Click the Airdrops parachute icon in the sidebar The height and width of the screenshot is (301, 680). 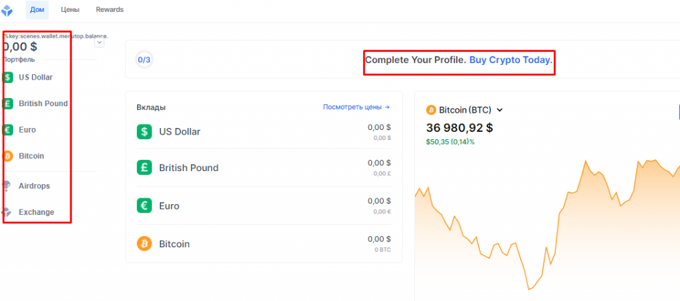(7, 186)
